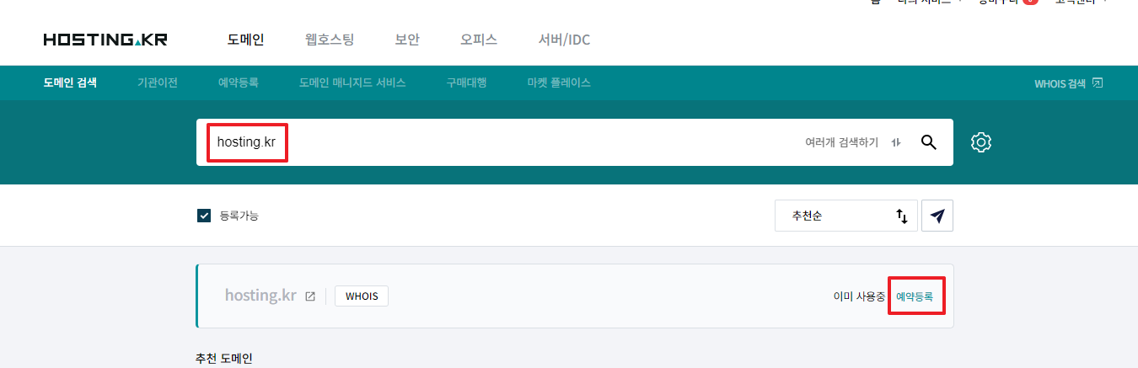This screenshot has height=368, width=1138.
Task: Open the gear settings icon
Action: pyautogui.click(x=980, y=142)
